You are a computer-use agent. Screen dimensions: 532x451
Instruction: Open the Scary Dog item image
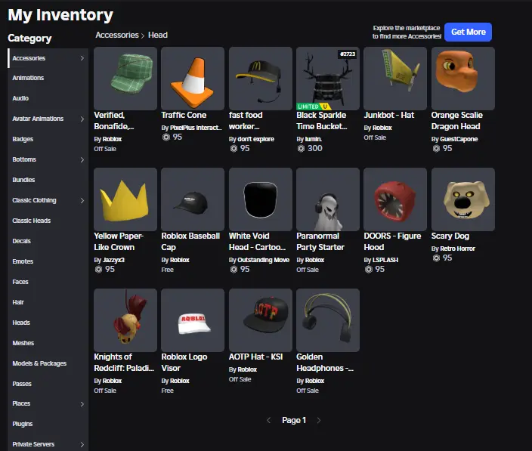(x=462, y=199)
